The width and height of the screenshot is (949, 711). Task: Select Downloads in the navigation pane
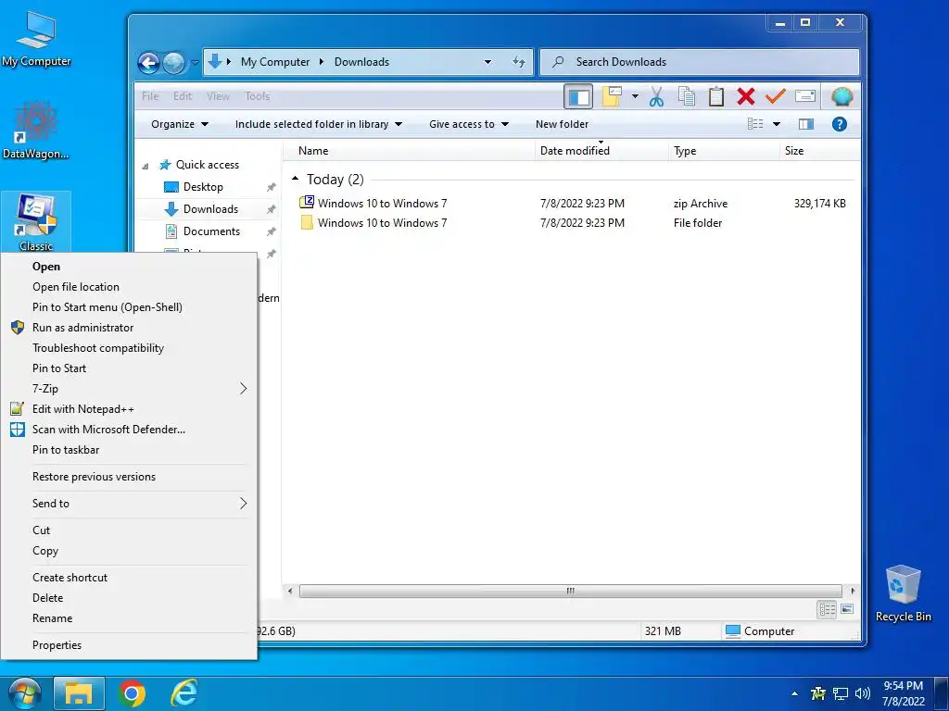[x=210, y=209]
